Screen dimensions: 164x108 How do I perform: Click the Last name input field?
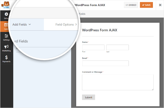click(117, 48)
